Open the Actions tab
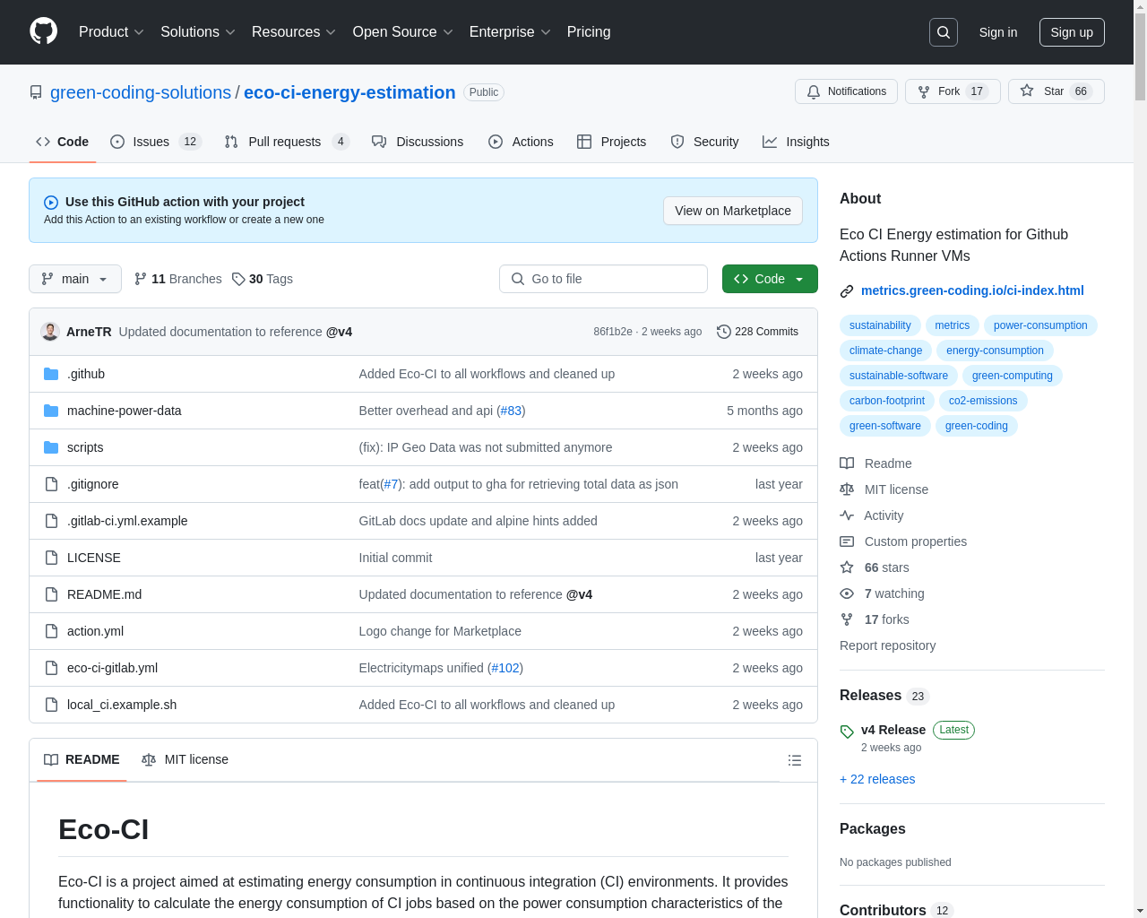The width and height of the screenshot is (1147, 918). coord(521,142)
